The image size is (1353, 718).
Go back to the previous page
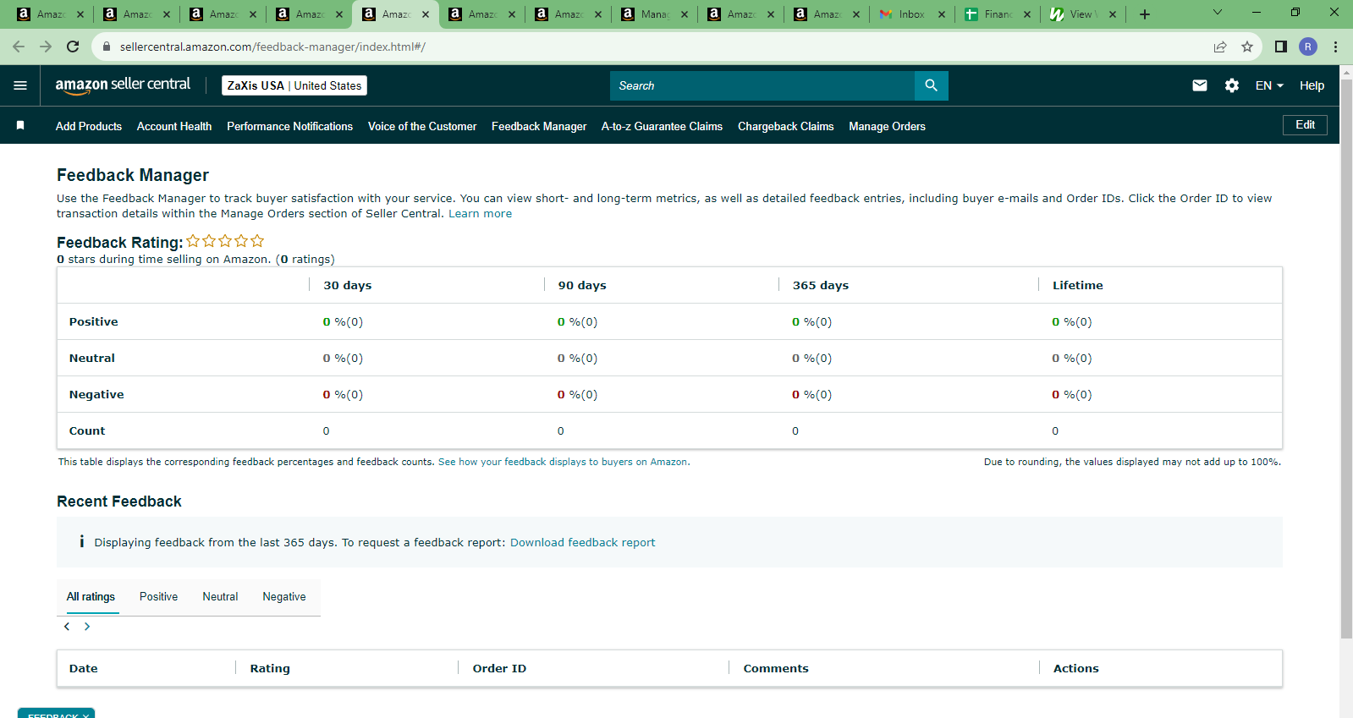[x=19, y=47]
